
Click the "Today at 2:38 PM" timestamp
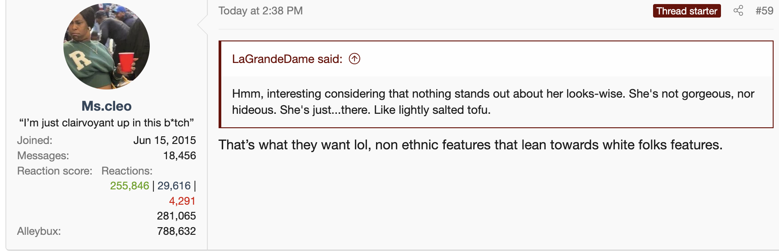pyautogui.click(x=260, y=11)
